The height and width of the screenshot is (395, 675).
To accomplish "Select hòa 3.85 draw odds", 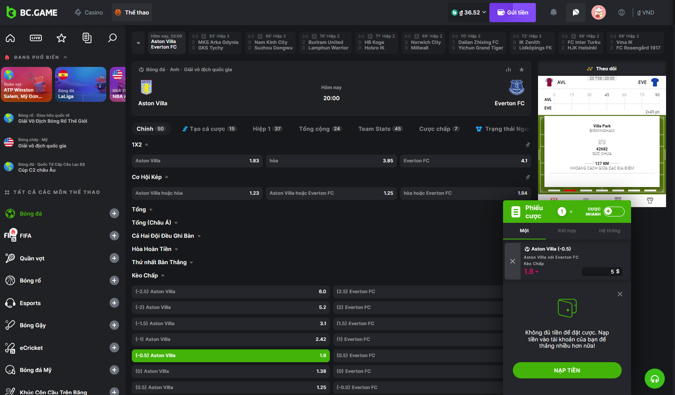I will (x=331, y=161).
